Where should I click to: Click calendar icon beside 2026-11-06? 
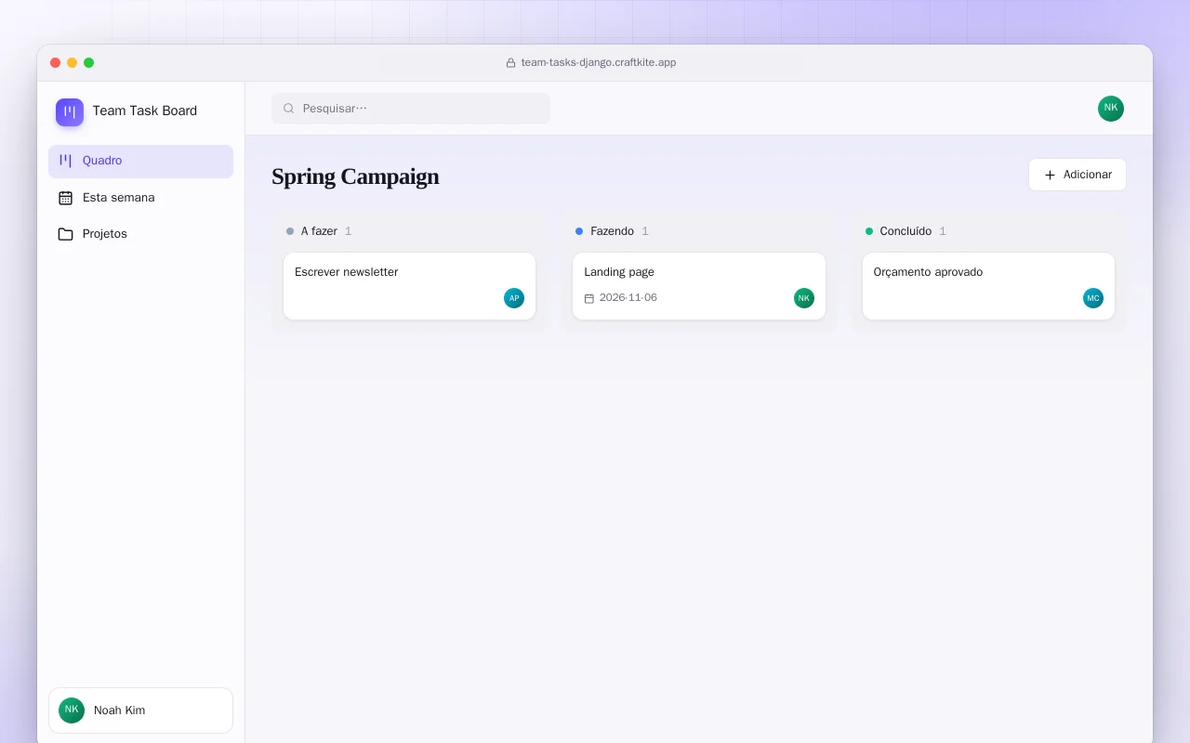pos(588,298)
